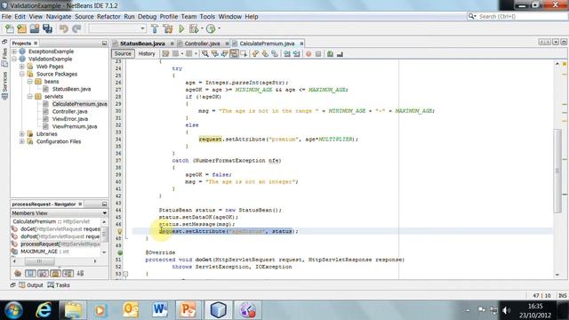
Task: Click the Windows Start orb
Action: pyautogui.click(x=14, y=310)
